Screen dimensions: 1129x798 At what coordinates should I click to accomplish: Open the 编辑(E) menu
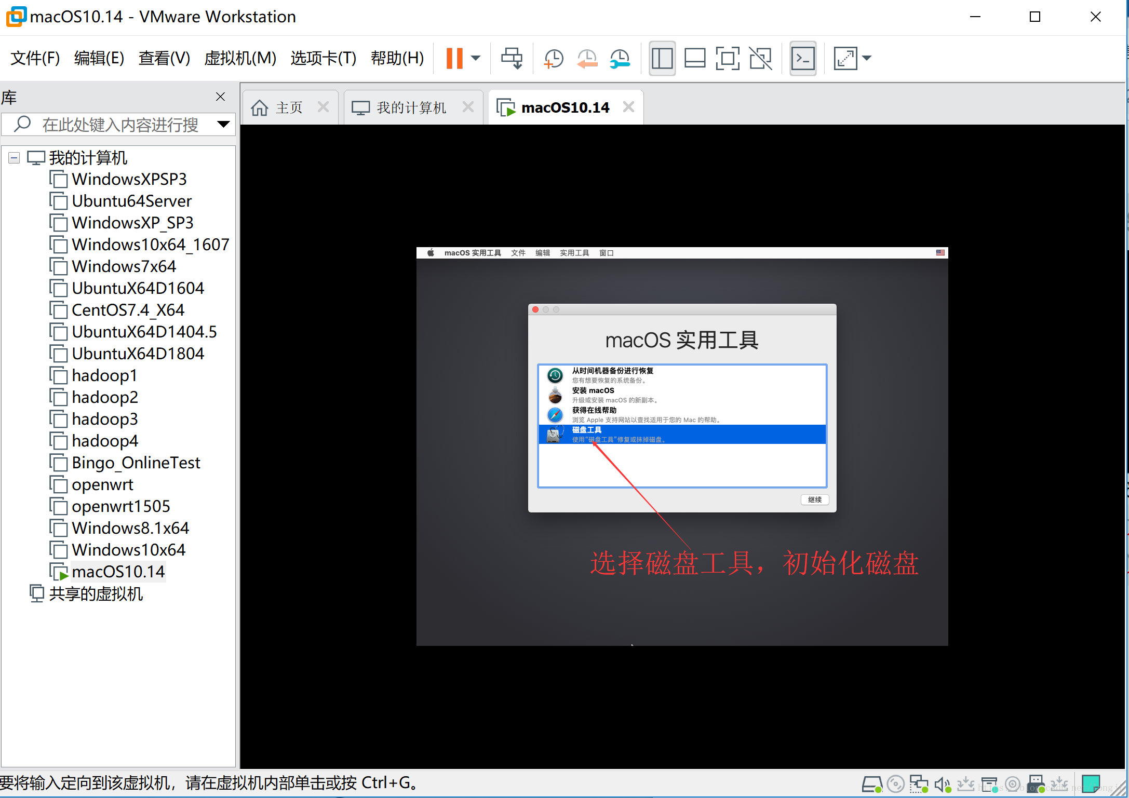pyautogui.click(x=99, y=58)
